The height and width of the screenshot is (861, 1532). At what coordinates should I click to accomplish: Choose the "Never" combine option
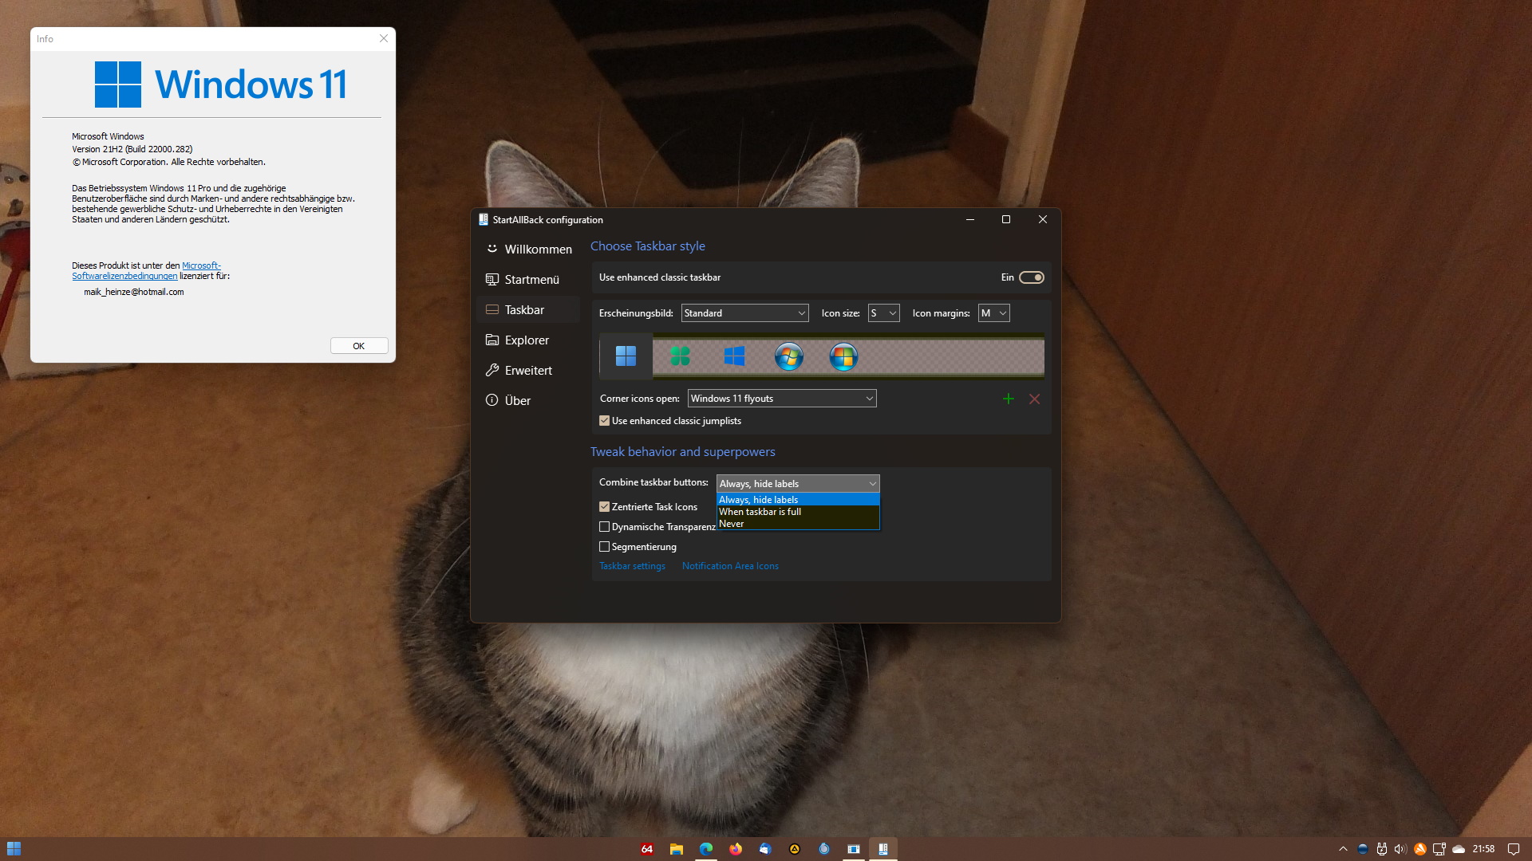click(x=732, y=524)
